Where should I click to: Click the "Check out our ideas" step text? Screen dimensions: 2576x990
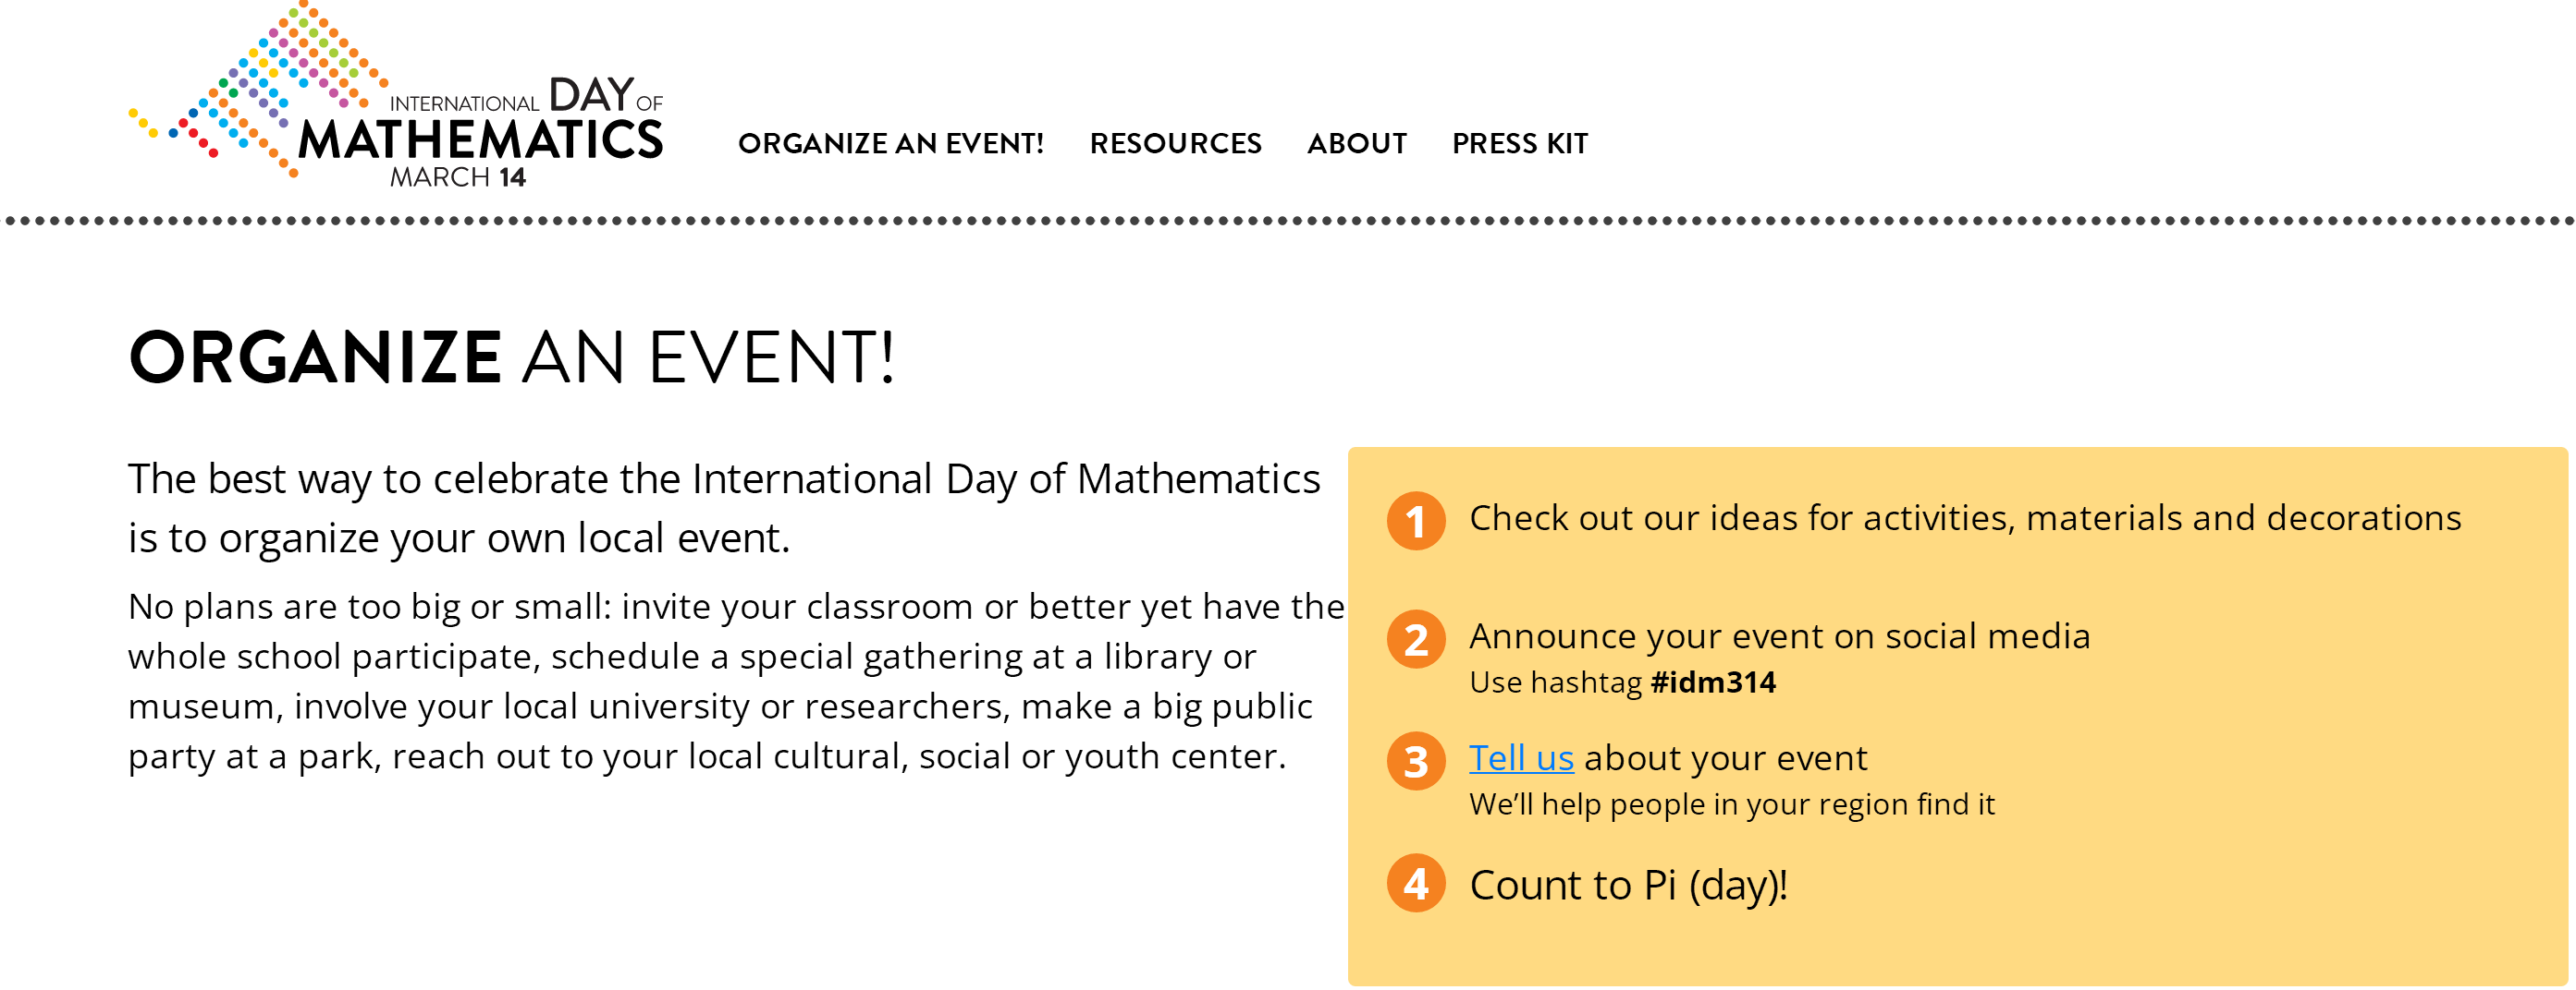(x=1964, y=518)
